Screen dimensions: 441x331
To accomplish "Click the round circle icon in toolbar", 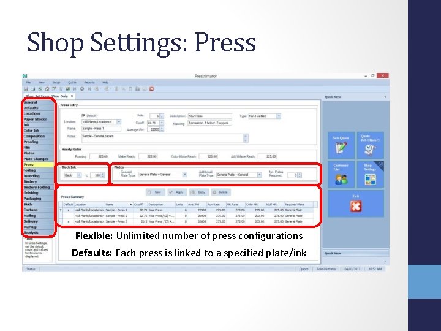I will pyautogui.click(x=82, y=89).
